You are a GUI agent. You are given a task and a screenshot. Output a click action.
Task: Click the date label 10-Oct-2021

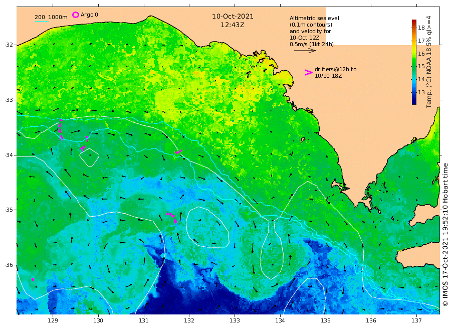[233, 17]
